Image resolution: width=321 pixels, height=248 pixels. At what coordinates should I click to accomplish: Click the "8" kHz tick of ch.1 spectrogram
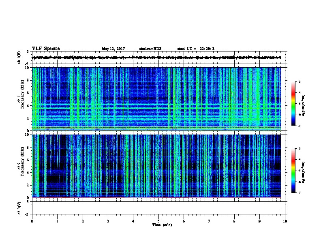29,80
